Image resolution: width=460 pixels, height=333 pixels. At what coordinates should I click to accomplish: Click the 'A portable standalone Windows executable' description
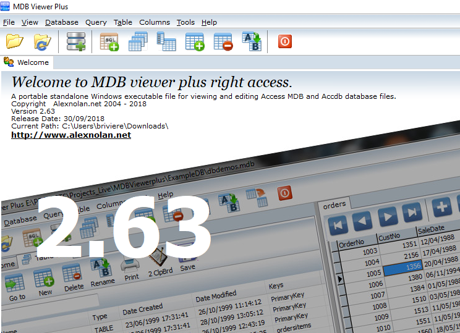(203, 96)
